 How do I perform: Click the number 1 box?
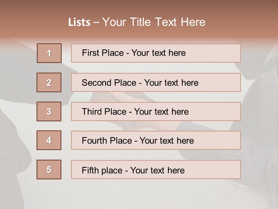pos(49,53)
